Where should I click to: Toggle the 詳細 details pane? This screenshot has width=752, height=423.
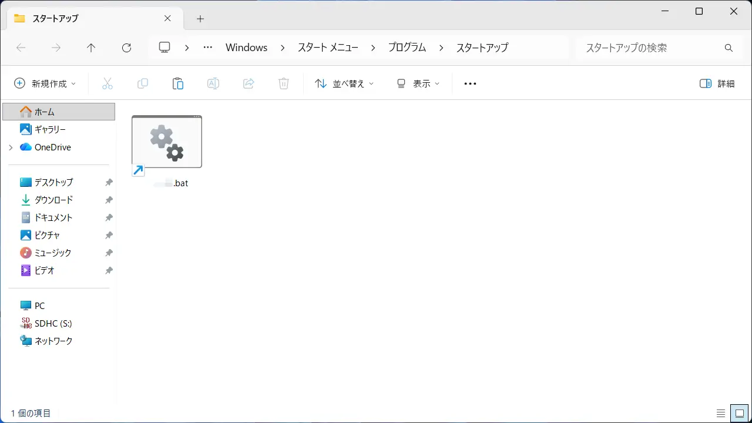point(717,83)
